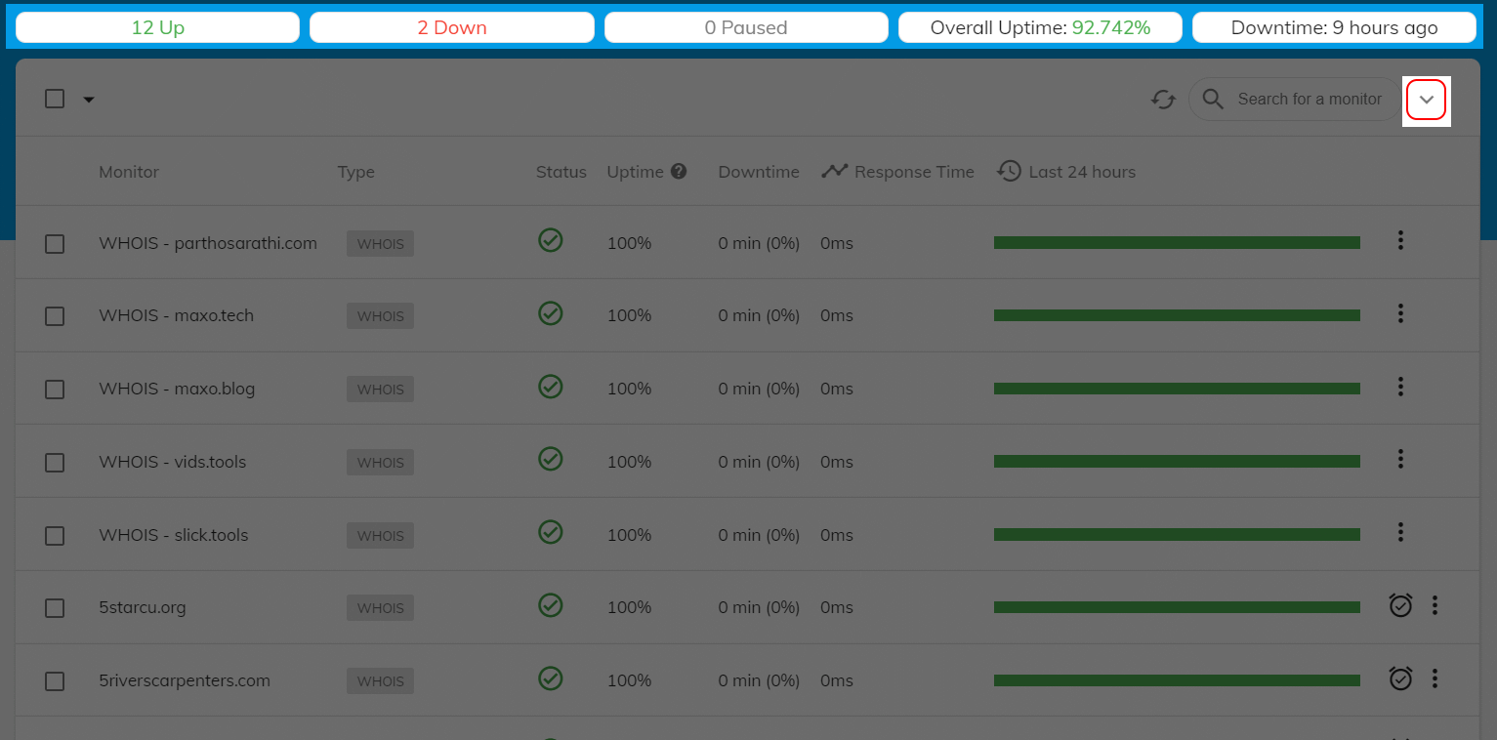Click the Search for a monitor field

coord(1309,100)
